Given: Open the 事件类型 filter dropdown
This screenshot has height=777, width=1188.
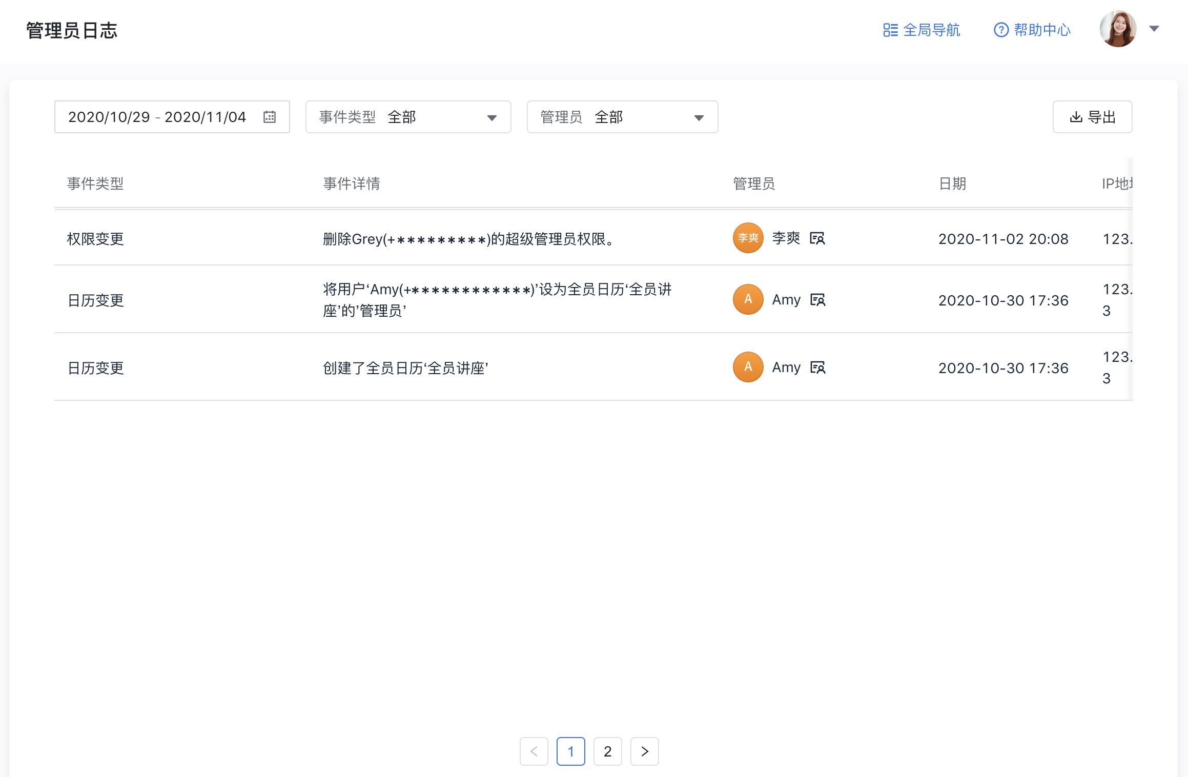Looking at the screenshot, I should 408,117.
